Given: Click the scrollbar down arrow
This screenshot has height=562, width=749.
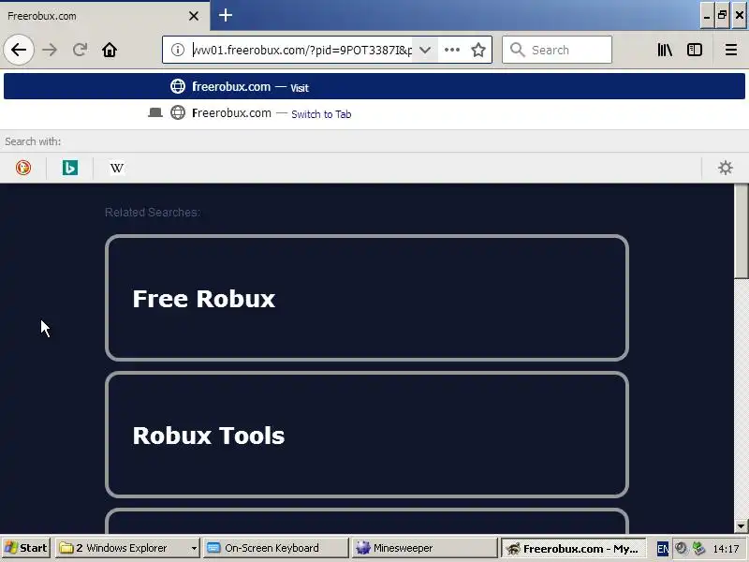Looking at the screenshot, I should click(742, 526).
